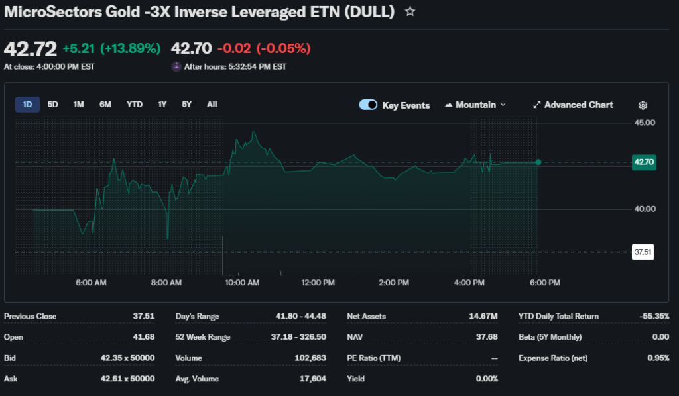Click the 42.70 current price label

point(644,162)
